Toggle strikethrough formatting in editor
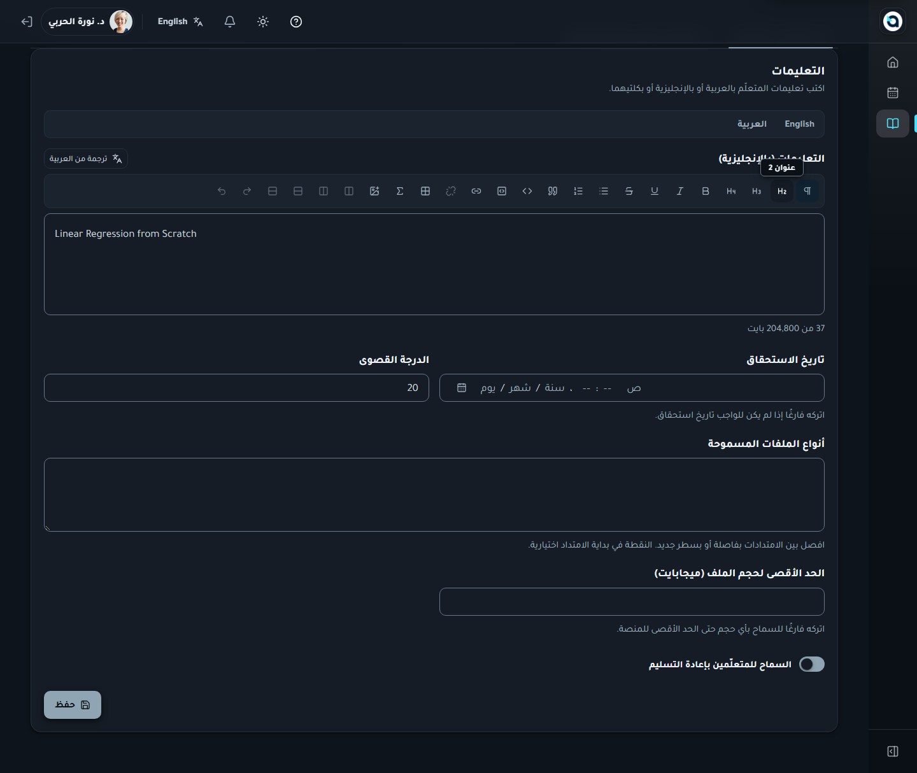Viewport: 917px width, 773px height. [x=629, y=191]
